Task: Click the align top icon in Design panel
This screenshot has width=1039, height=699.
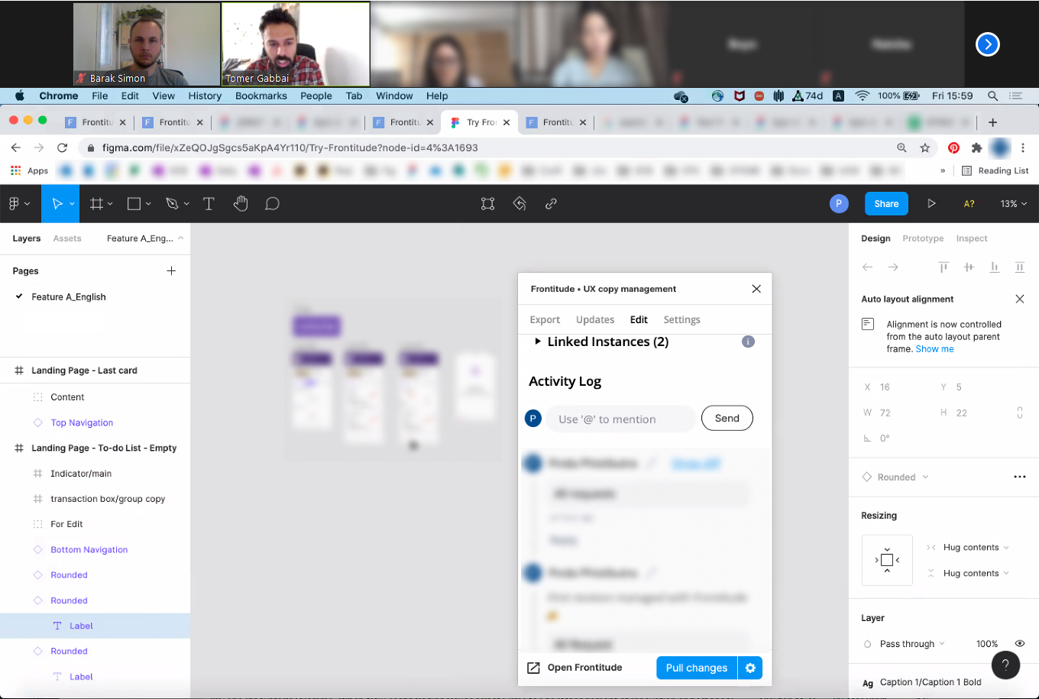Action: coord(944,267)
